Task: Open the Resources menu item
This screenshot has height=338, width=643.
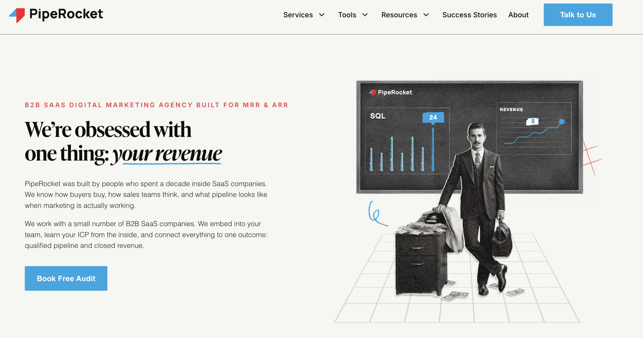Action: (399, 15)
